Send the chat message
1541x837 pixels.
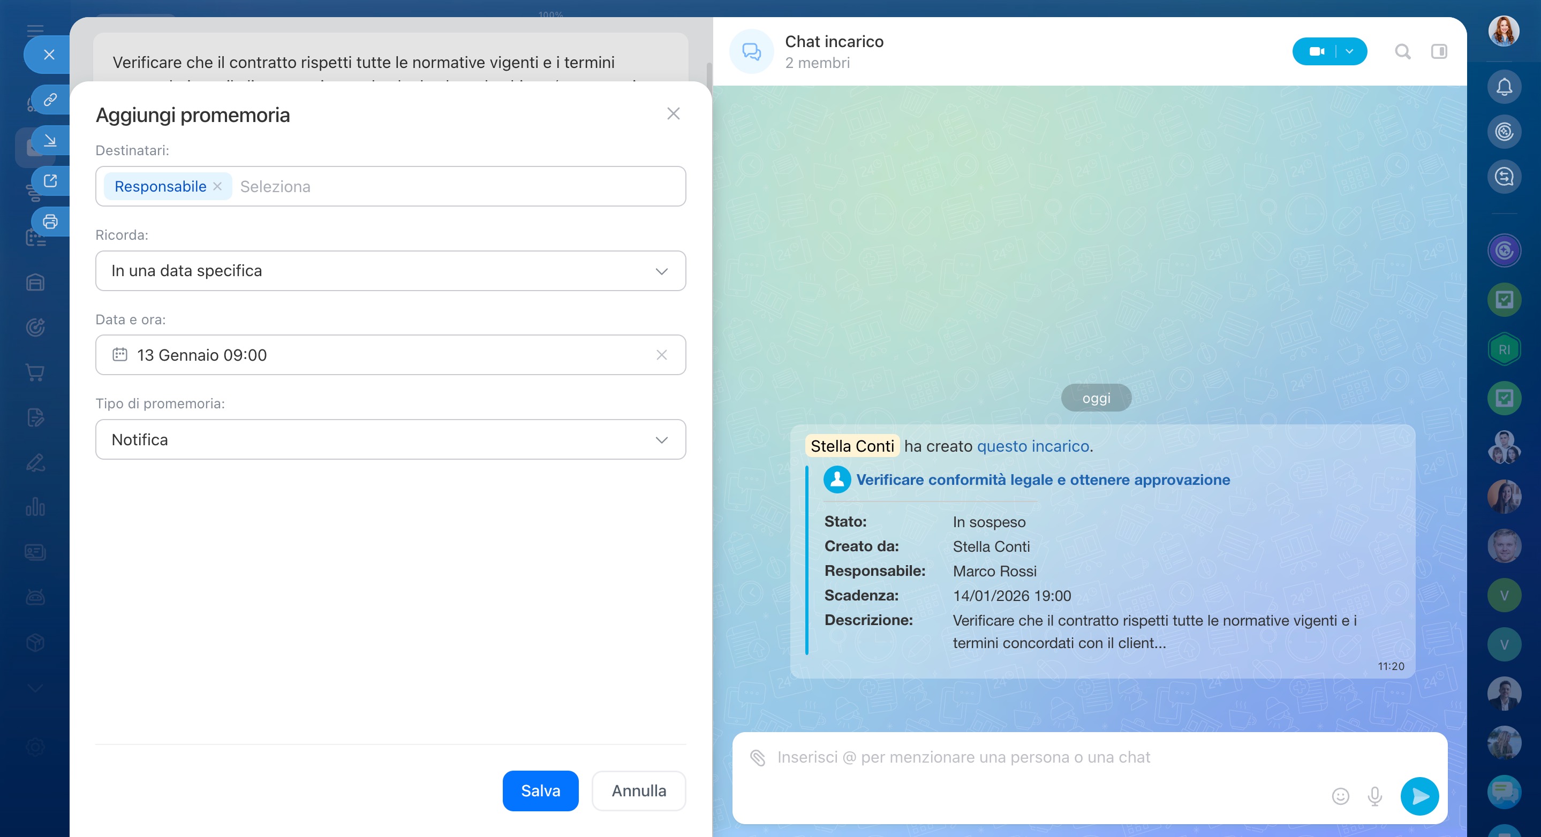pos(1419,796)
